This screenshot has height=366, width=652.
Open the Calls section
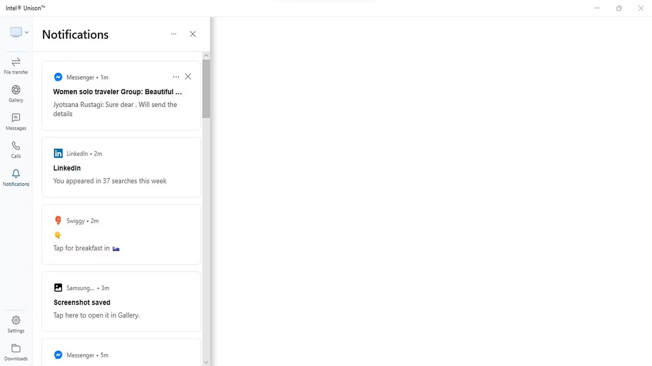(x=16, y=150)
